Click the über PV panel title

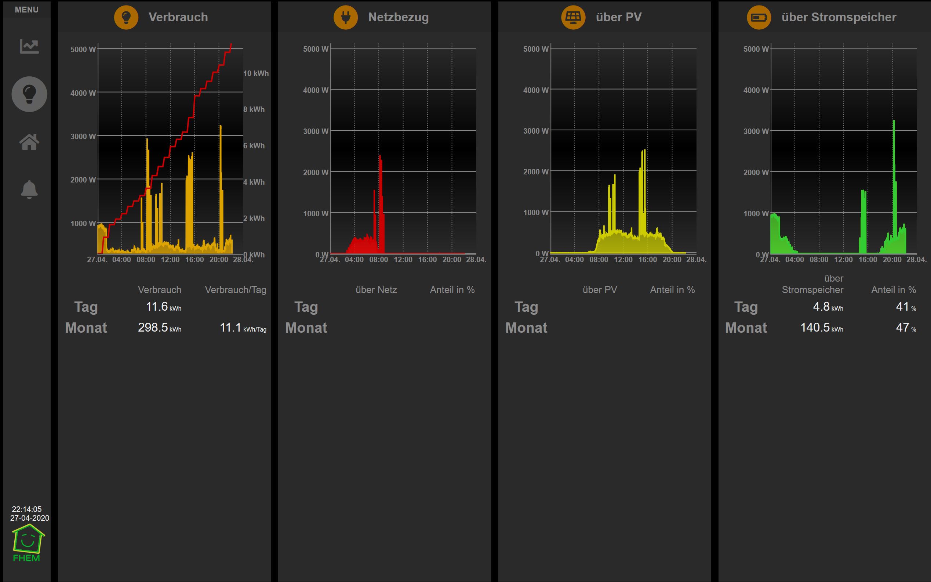(x=618, y=17)
